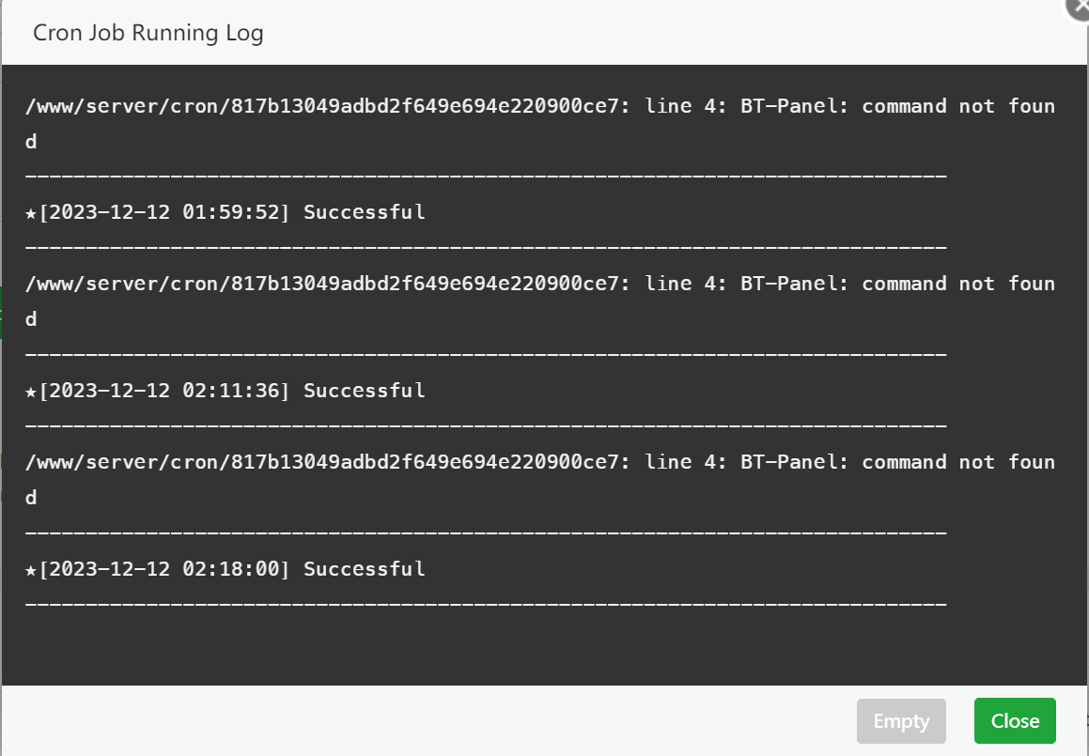Screen dimensions: 1089x756
Task: Select the 2023-12-12 02:11:36 timestamp
Action: [x=164, y=391]
